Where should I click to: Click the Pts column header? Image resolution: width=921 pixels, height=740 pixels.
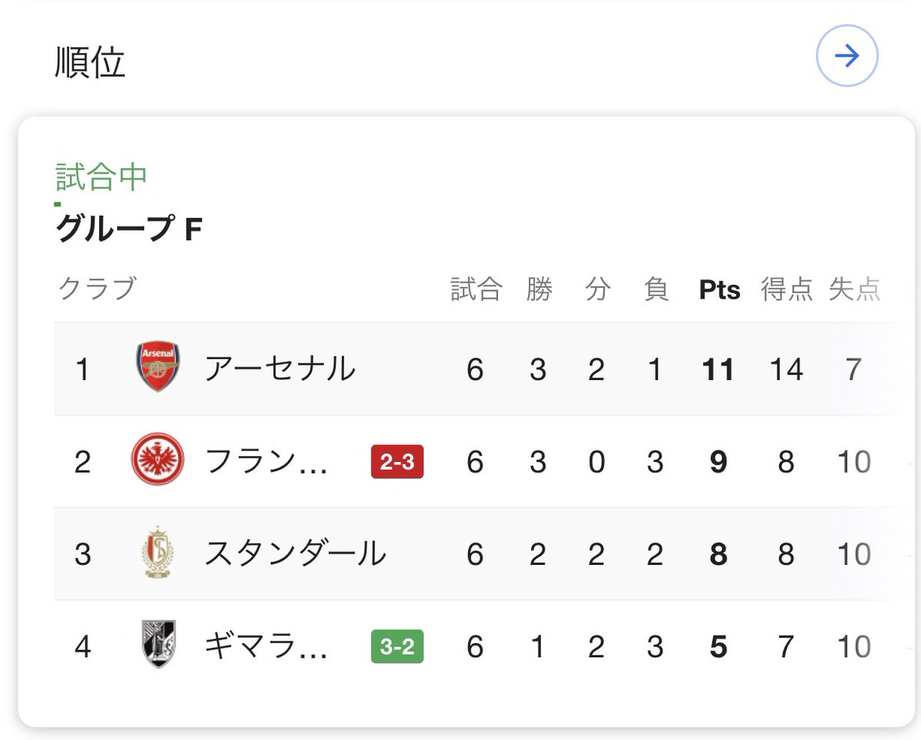click(720, 290)
